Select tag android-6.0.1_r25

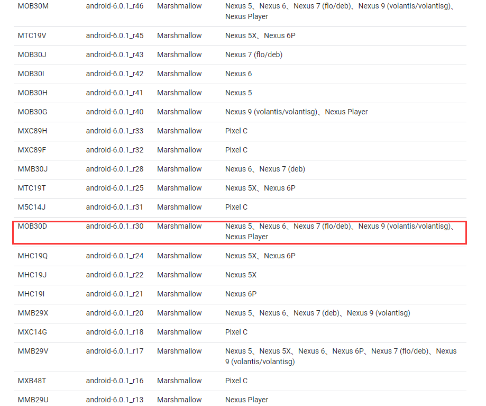(115, 188)
